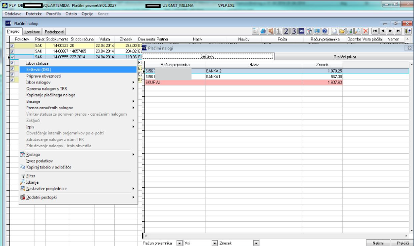The height and width of the screenshot is (246, 414).
Task: Open the Znesek dropdown at bottom
Action: [256, 243]
